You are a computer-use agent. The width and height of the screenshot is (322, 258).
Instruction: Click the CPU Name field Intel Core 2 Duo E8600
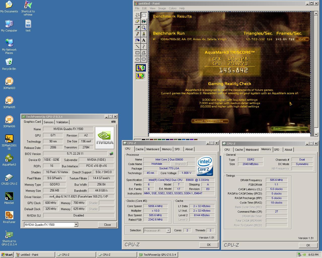point(169,159)
